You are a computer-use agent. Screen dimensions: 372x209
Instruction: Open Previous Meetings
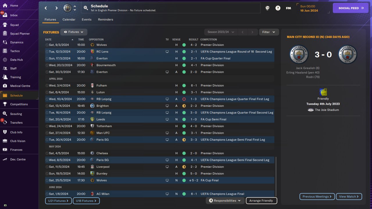tap(317, 197)
